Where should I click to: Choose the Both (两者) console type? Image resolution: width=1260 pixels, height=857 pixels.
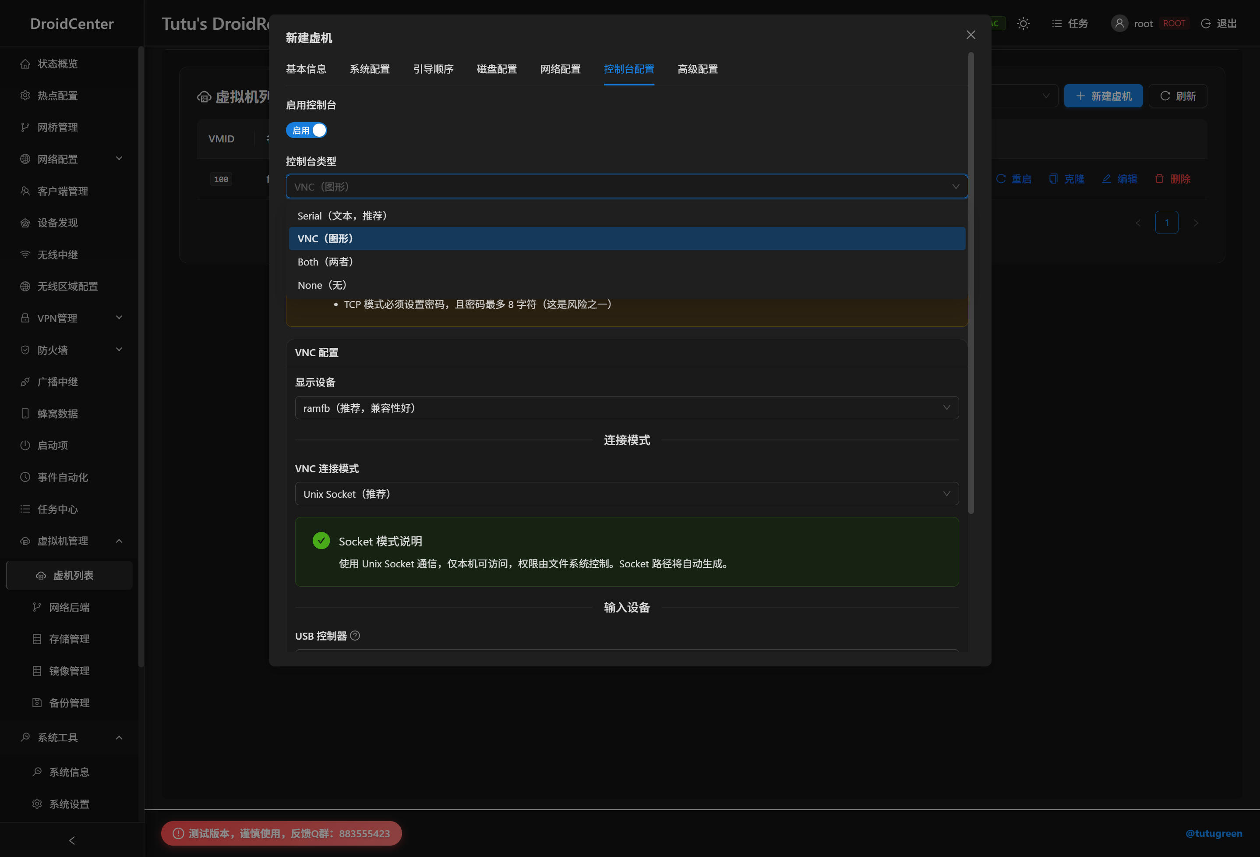pos(325,262)
